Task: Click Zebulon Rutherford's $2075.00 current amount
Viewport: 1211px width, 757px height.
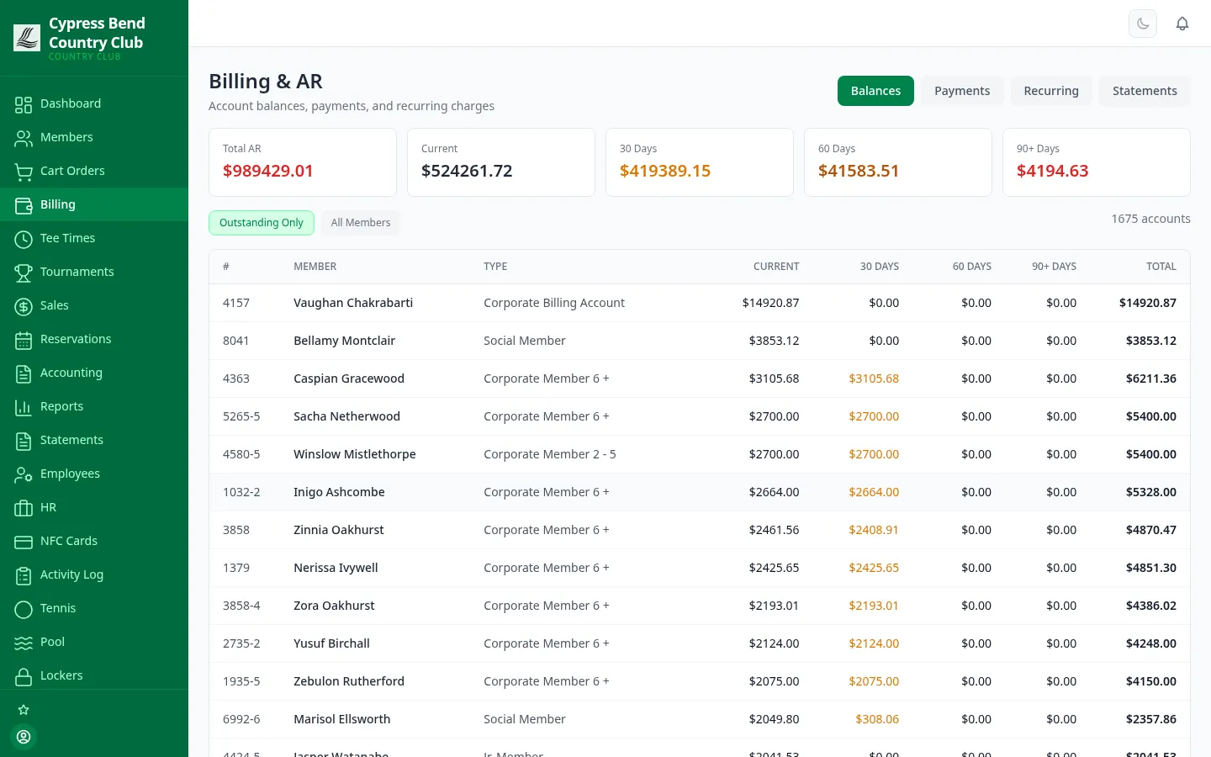Action: pyautogui.click(x=774, y=681)
